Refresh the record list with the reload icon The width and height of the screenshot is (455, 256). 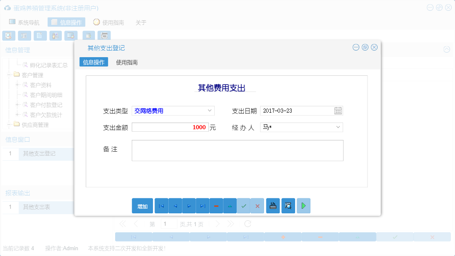pyautogui.click(x=247, y=224)
